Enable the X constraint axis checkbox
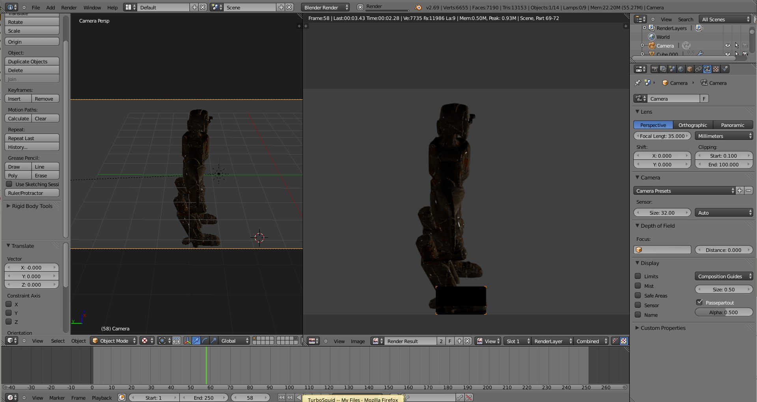 coord(9,304)
